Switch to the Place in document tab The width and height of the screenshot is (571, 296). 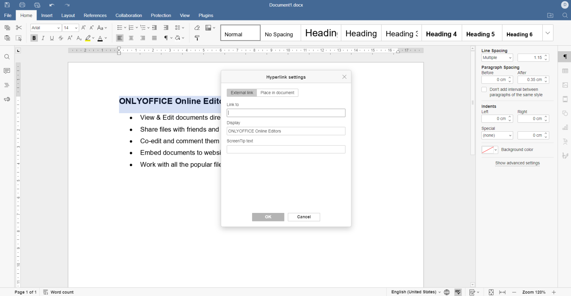[x=277, y=92]
